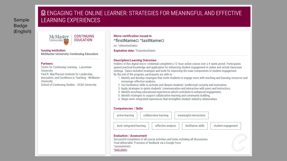Click the 'Evaluation / Assessment' heading
287x161 pixels.
click(130, 136)
